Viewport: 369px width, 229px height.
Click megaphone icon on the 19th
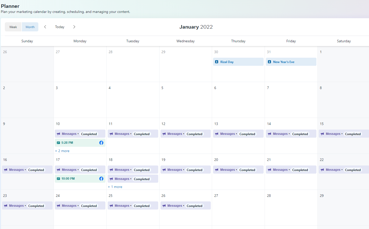164,170
